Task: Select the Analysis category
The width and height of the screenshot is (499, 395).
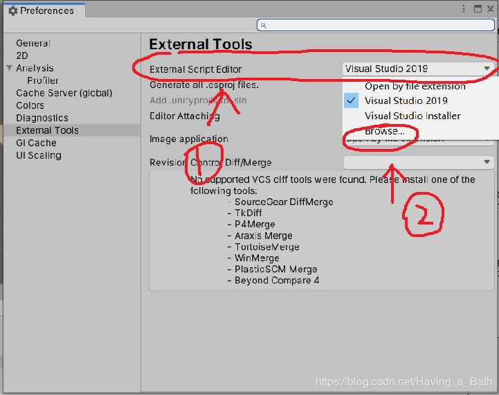Action: click(35, 68)
